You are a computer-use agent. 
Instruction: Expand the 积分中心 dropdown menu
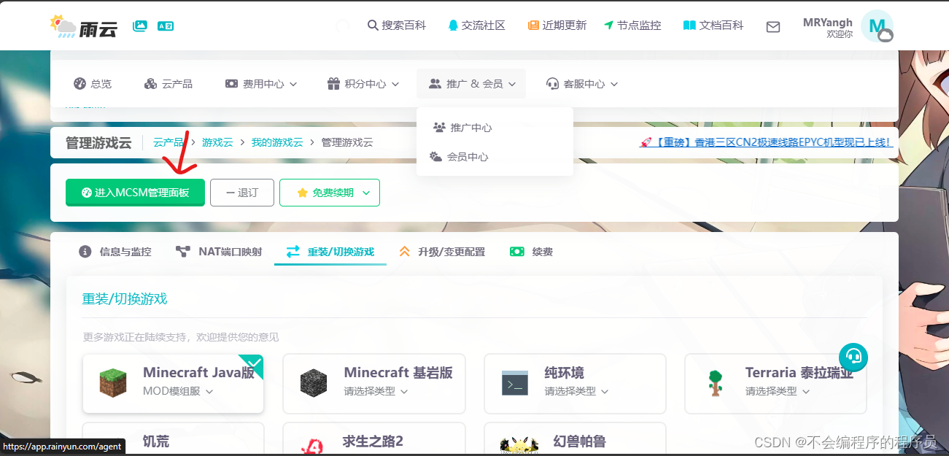click(x=363, y=84)
